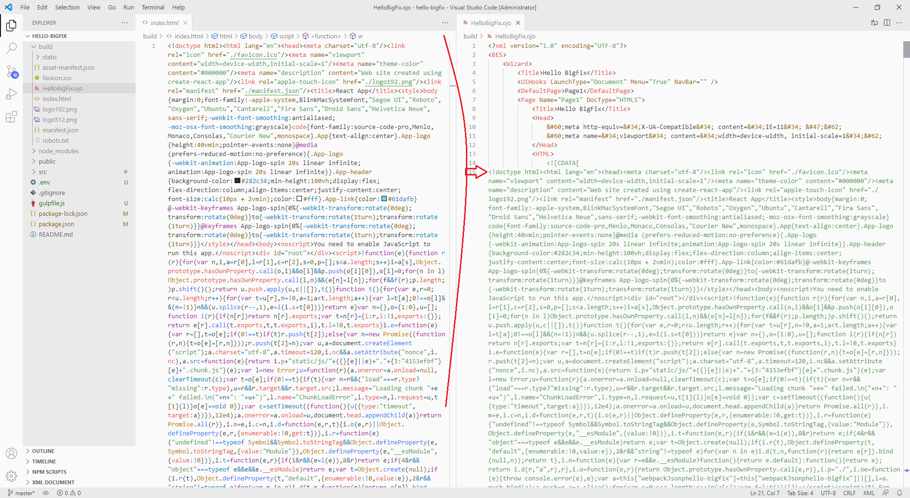Open Explorer panel more actions ellipsis

tap(125, 23)
